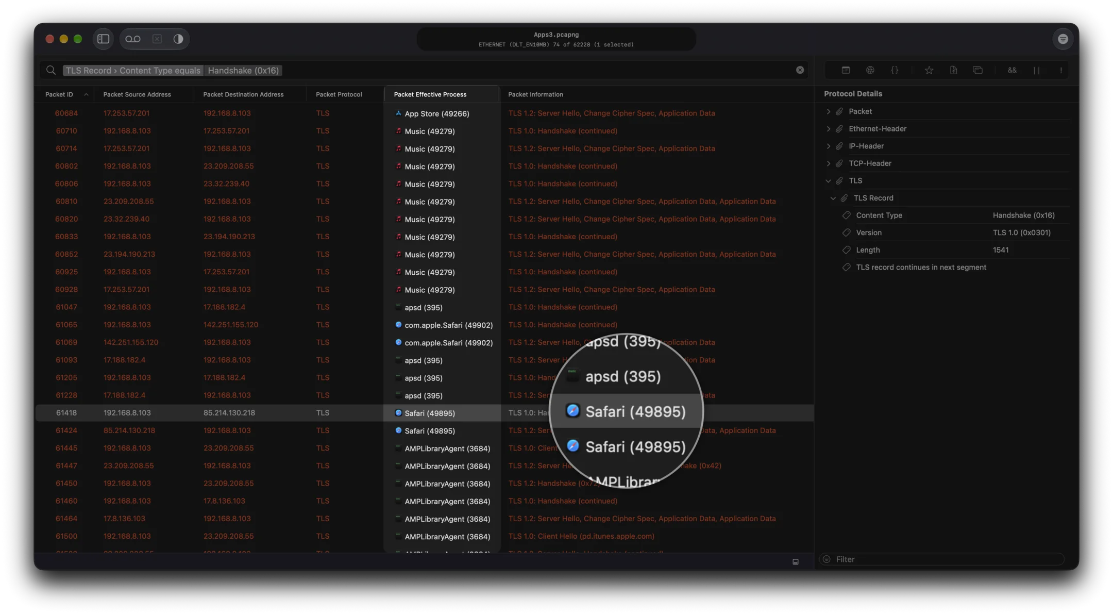Viewport: 1113px width, 615px height.
Task: Click the Content Type detail row
Action: 955,215
